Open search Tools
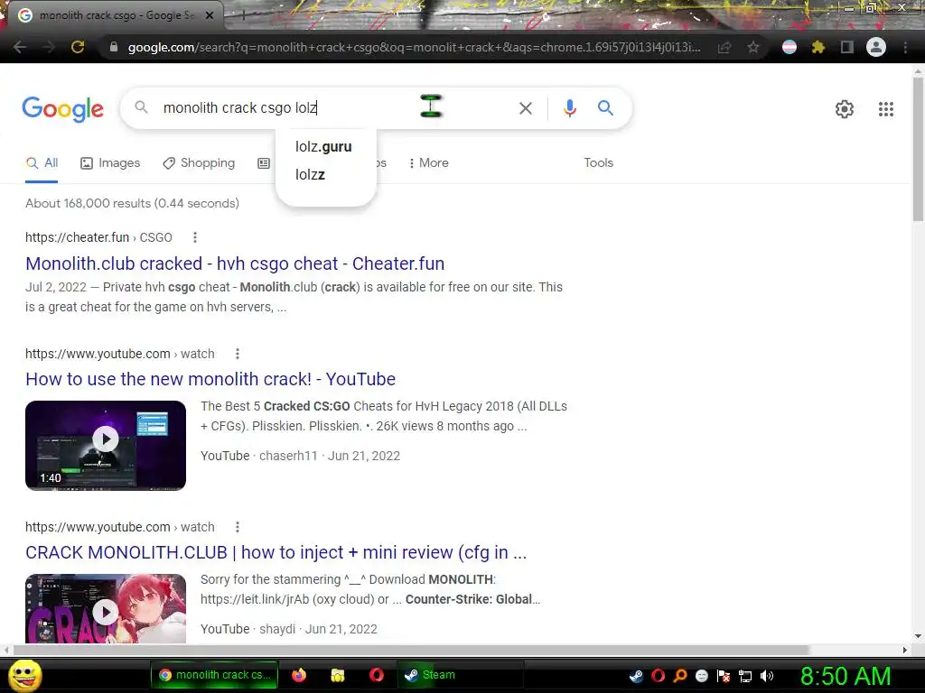This screenshot has width=925, height=693. (x=598, y=162)
